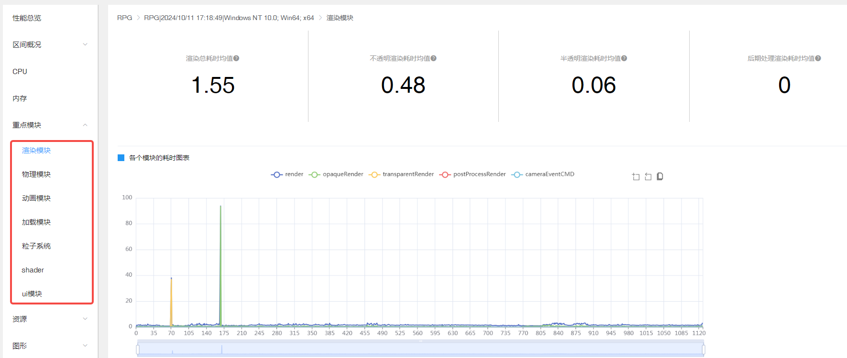Click the RPG breadcrumb link
The width and height of the screenshot is (847, 358).
[124, 18]
